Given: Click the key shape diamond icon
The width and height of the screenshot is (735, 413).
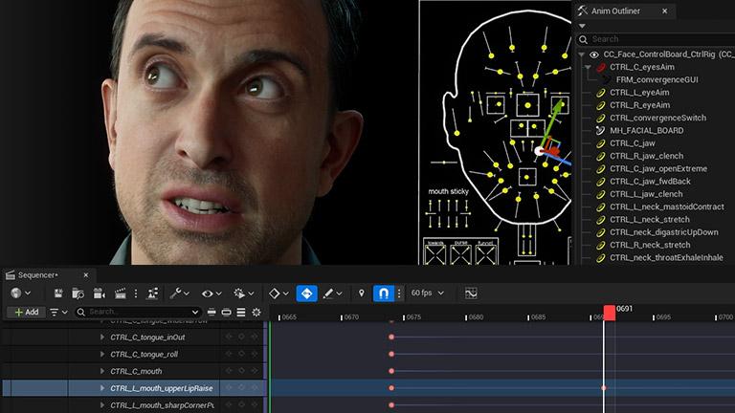Looking at the screenshot, I should [x=275, y=293].
